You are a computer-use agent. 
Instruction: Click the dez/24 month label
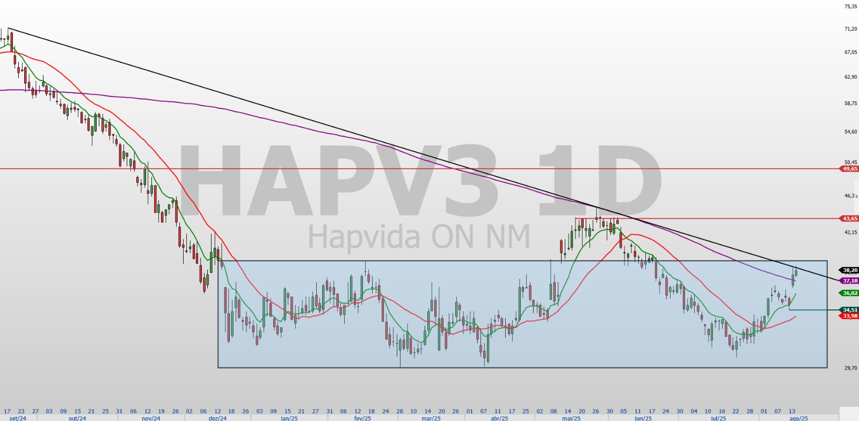pyautogui.click(x=217, y=418)
